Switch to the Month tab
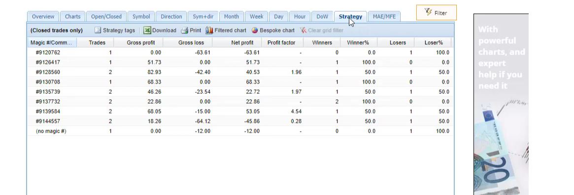Image resolution: width=574 pixels, height=195 pixels. pyautogui.click(x=232, y=16)
